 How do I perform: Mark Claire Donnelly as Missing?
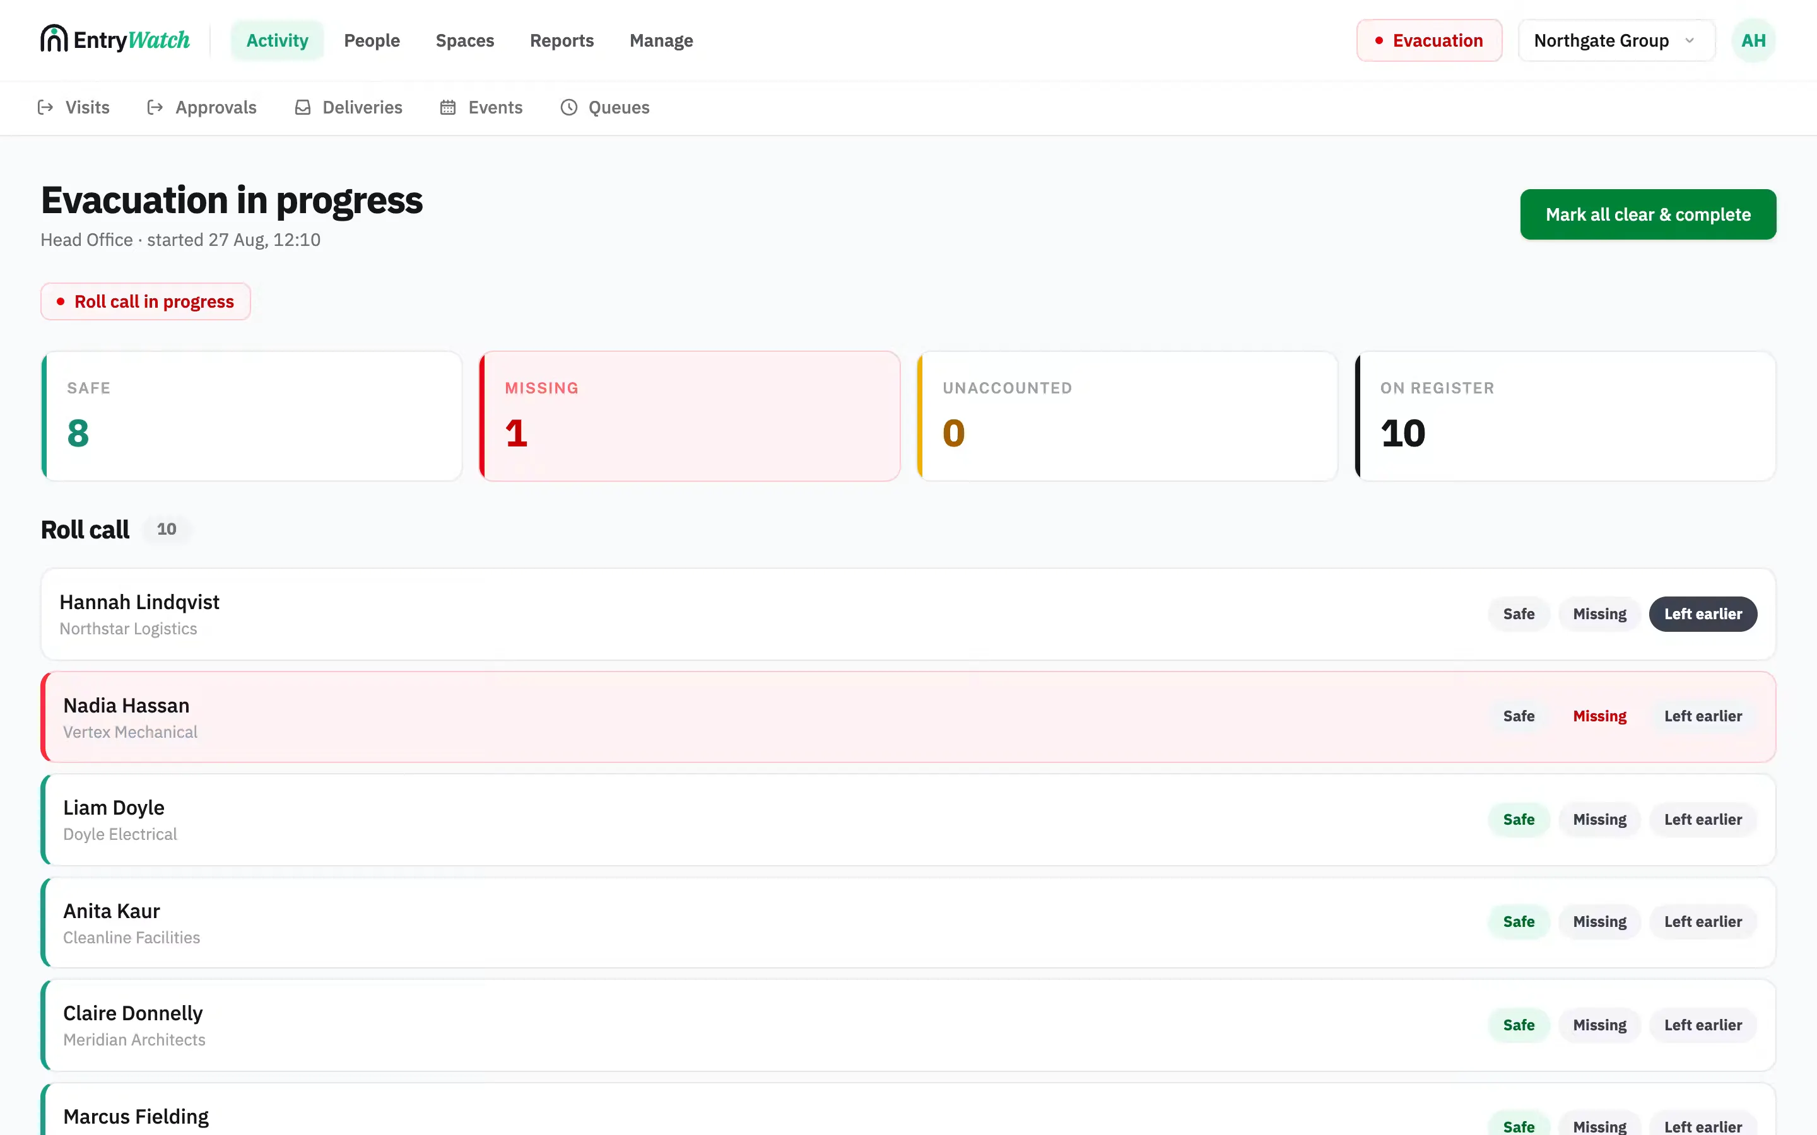pos(1599,1025)
